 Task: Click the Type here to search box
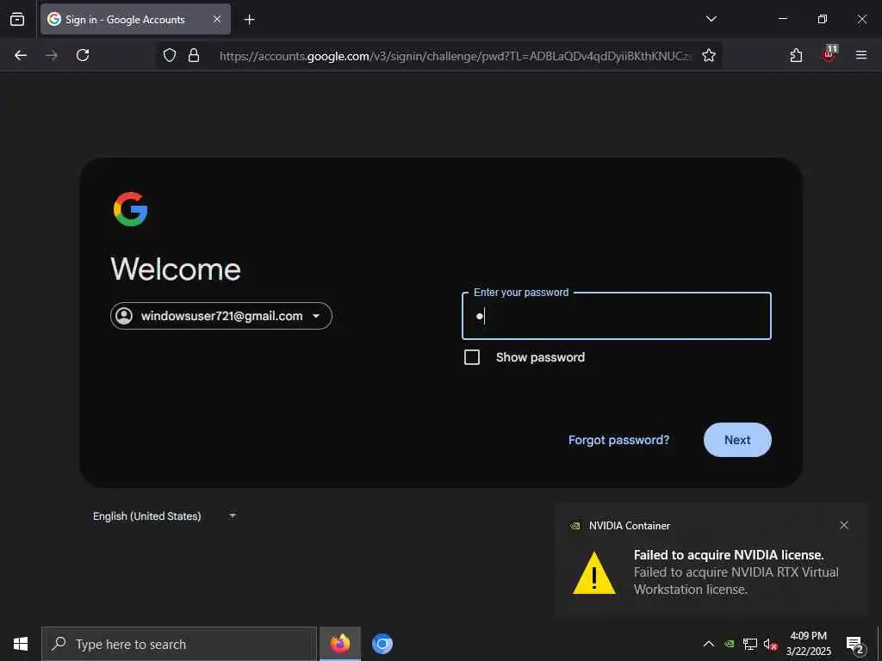pyautogui.click(x=179, y=644)
